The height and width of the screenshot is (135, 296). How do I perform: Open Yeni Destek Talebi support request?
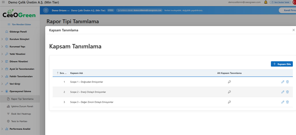[280, 2]
